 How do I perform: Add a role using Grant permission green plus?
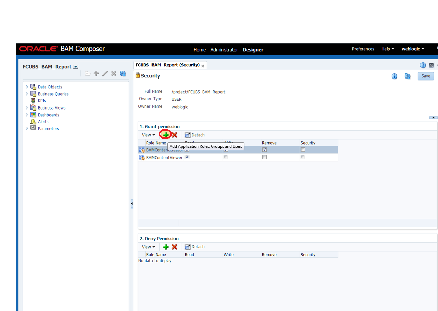[x=166, y=135]
